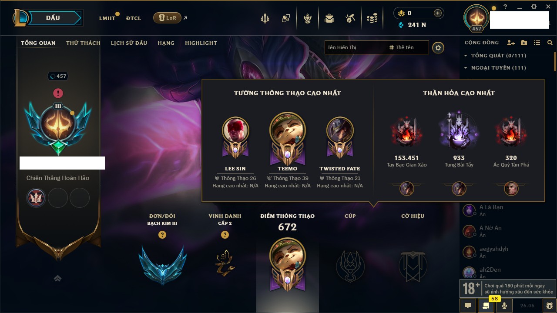This screenshot has width=557, height=313.
Task: Select the Teemo mastery champion portrait
Action: tap(288, 131)
